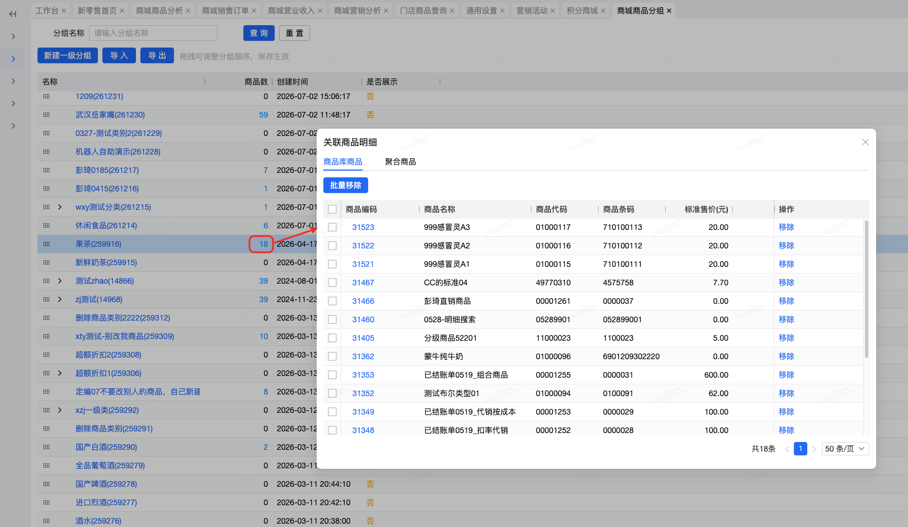Click the 查询 search button

click(x=259, y=33)
